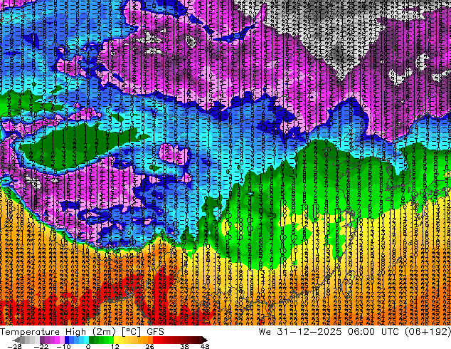Click the bright yellow swatch above 12

(x=116, y=340)
